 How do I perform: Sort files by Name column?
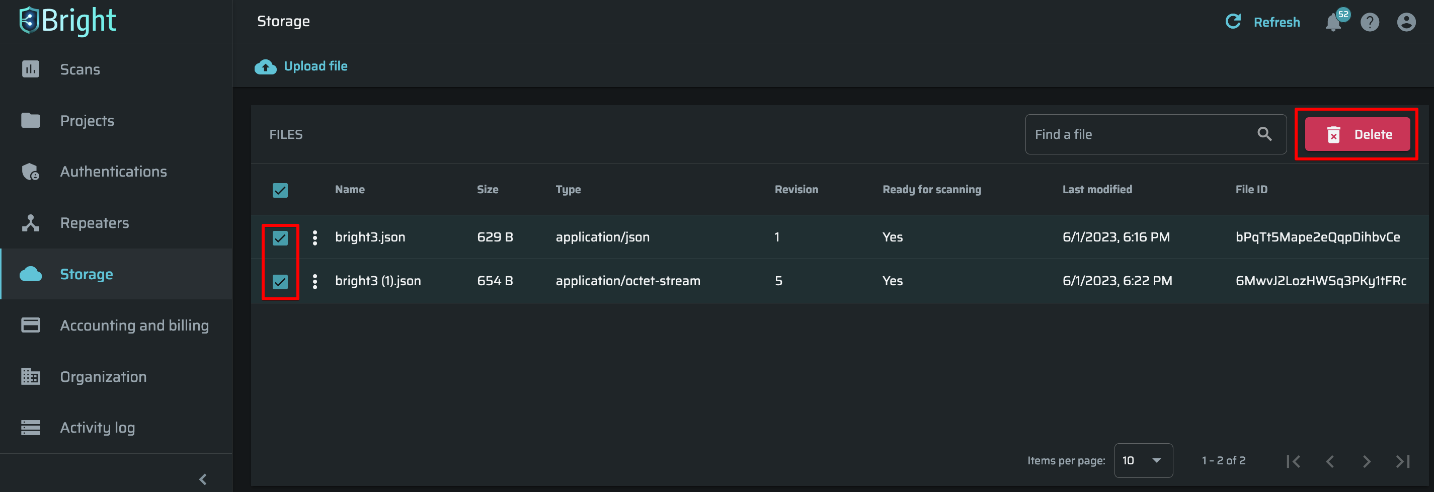pyautogui.click(x=350, y=189)
